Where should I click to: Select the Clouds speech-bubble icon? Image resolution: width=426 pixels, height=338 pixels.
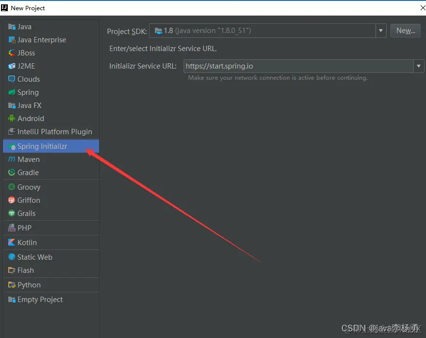[x=12, y=79]
